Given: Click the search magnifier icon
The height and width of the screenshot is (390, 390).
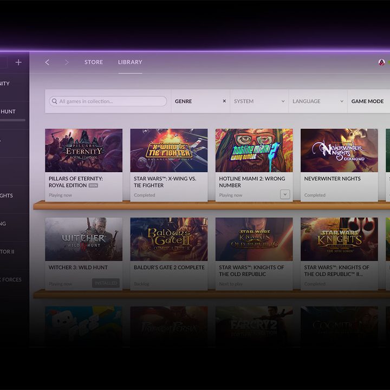Looking at the screenshot, I should point(54,101).
